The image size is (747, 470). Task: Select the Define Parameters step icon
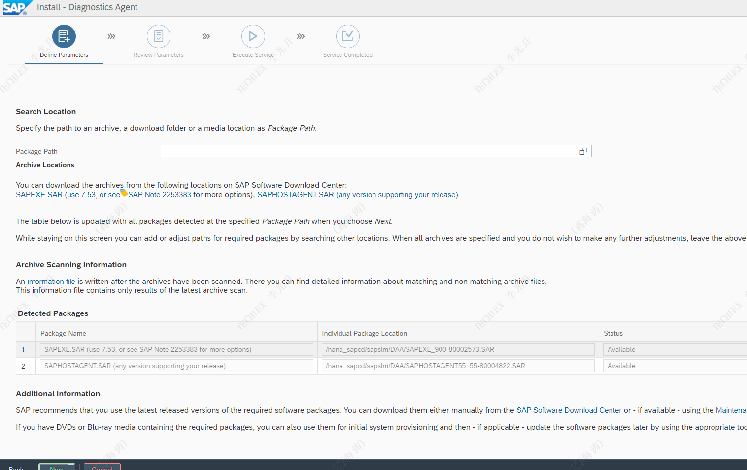pos(64,36)
